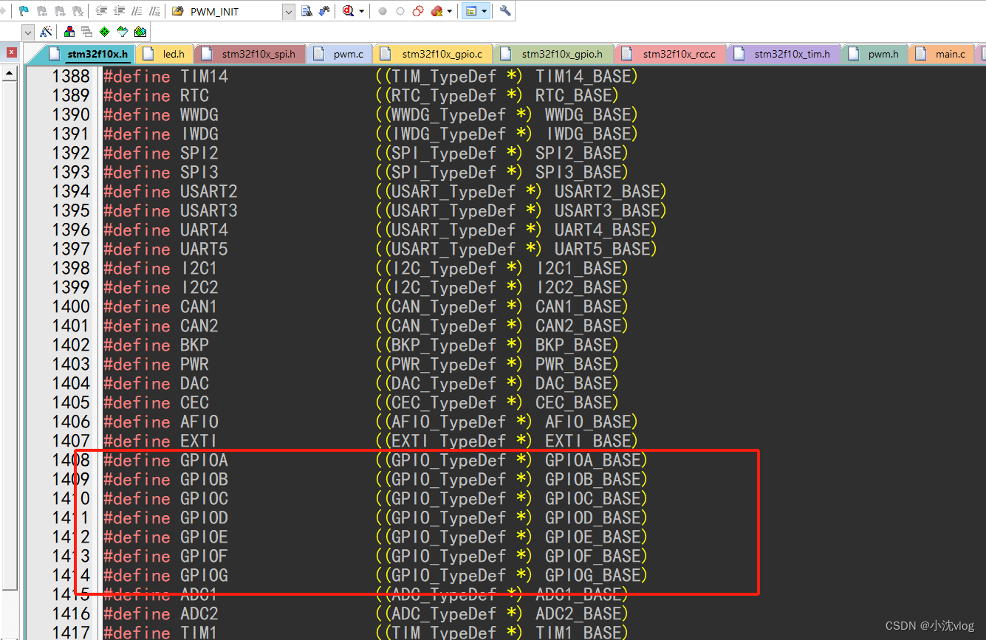
Task: Switch to the stm32f10x_gpio.c tab
Action: pyautogui.click(x=434, y=54)
